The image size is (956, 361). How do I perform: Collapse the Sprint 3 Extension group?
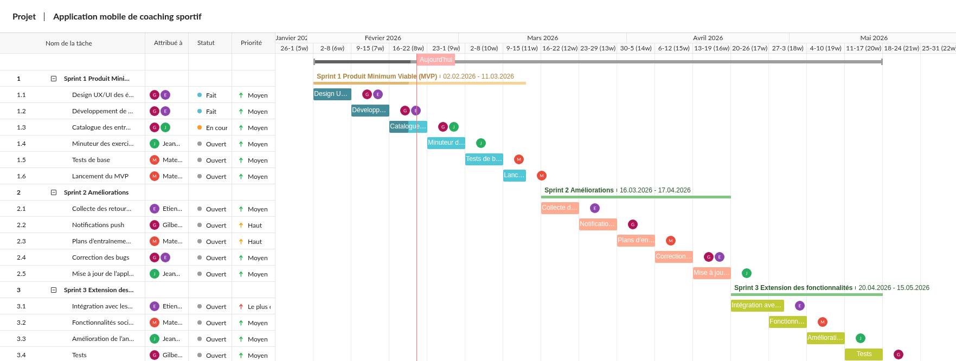point(54,290)
